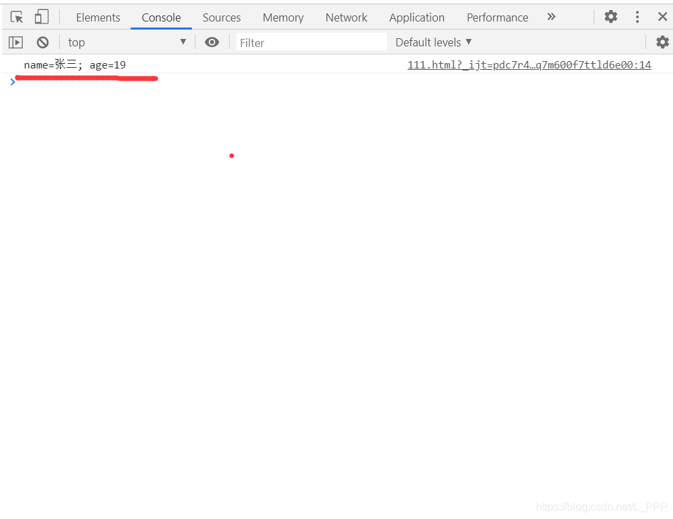
Task: Open the DevTools settings gear
Action: click(611, 17)
